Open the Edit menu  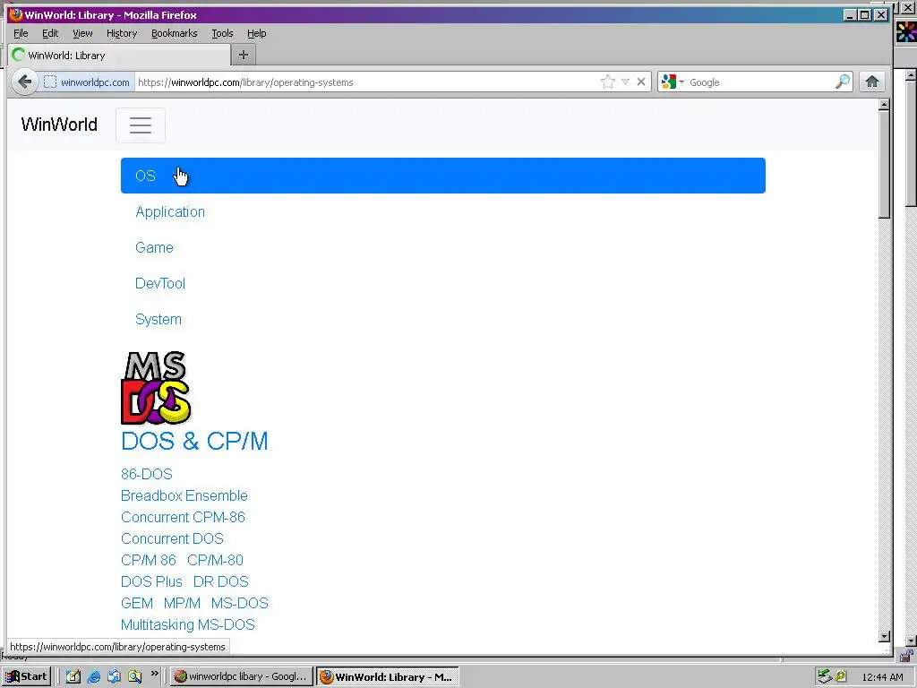pyautogui.click(x=50, y=33)
